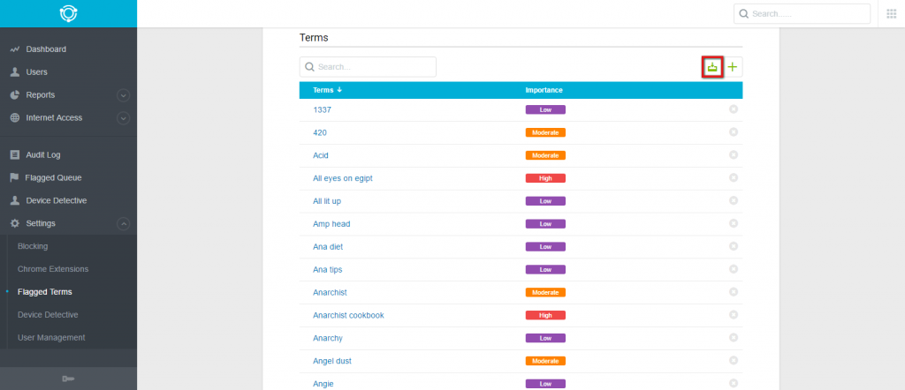Remove the Acid term
The width and height of the screenshot is (905, 390).
coord(733,155)
